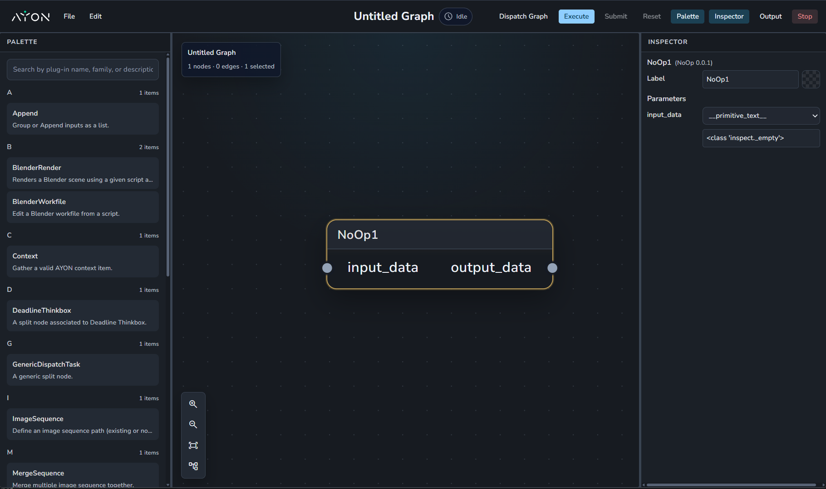
Task: Focus the palette plug-in search field
Action: click(83, 69)
